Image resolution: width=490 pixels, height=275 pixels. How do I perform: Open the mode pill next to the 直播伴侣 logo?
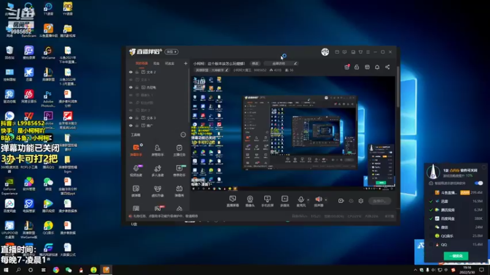(171, 52)
